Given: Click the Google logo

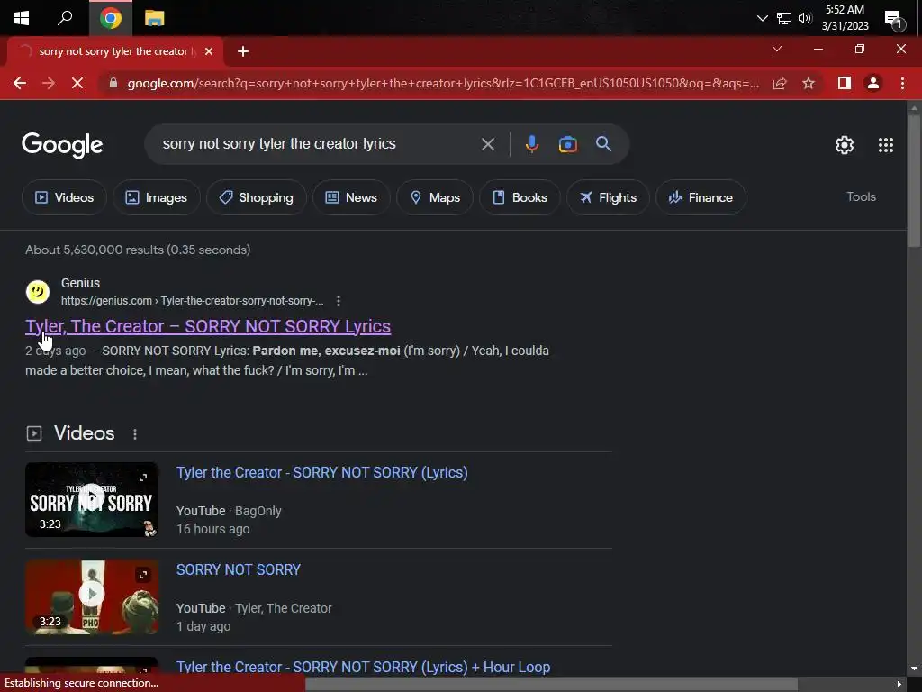Looking at the screenshot, I should tap(62, 145).
